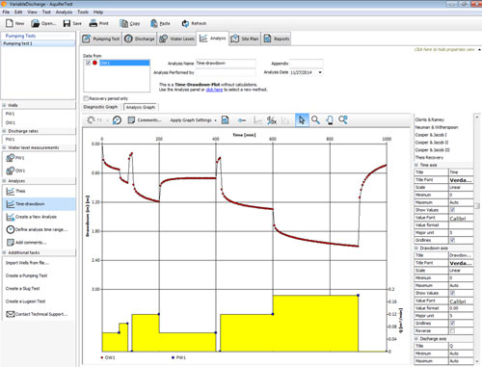Select the pan hand tool
Viewport: 482px width, 367px height.
330,120
